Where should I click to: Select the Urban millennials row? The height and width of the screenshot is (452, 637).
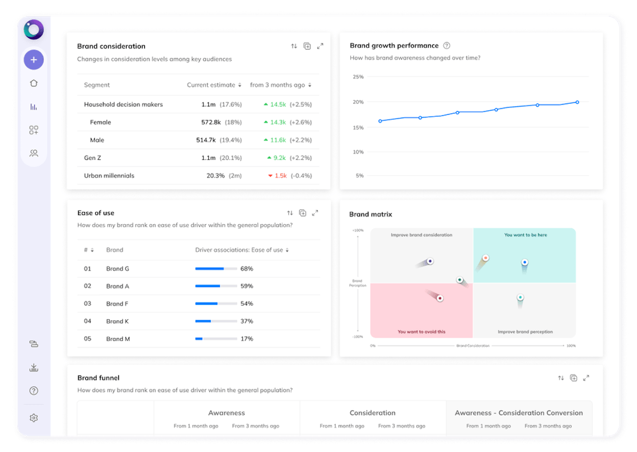pyautogui.click(x=198, y=176)
